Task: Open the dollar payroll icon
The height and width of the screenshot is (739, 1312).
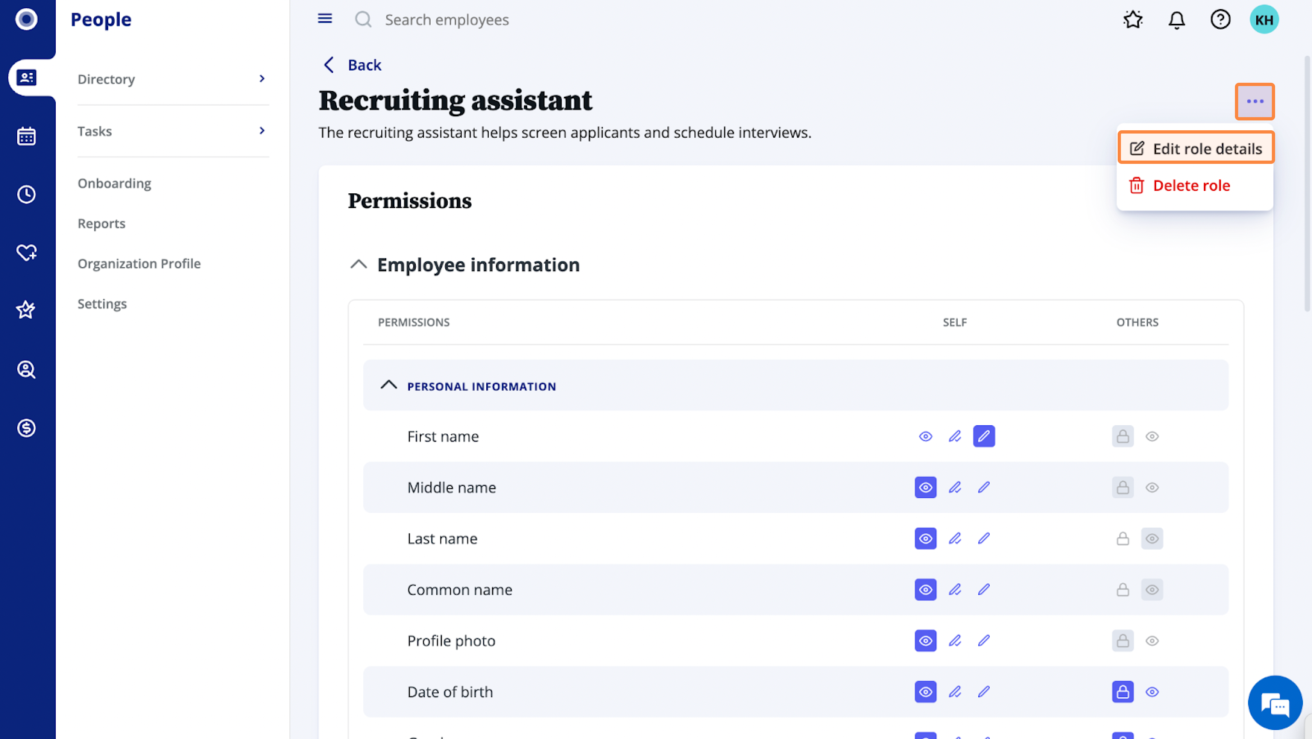Action: pyautogui.click(x=27, y=428)
